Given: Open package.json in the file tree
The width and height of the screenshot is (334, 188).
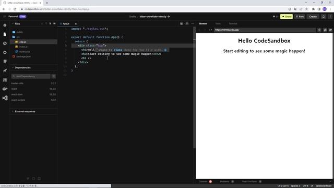Looking at the screenshot, I should (23, 56).
